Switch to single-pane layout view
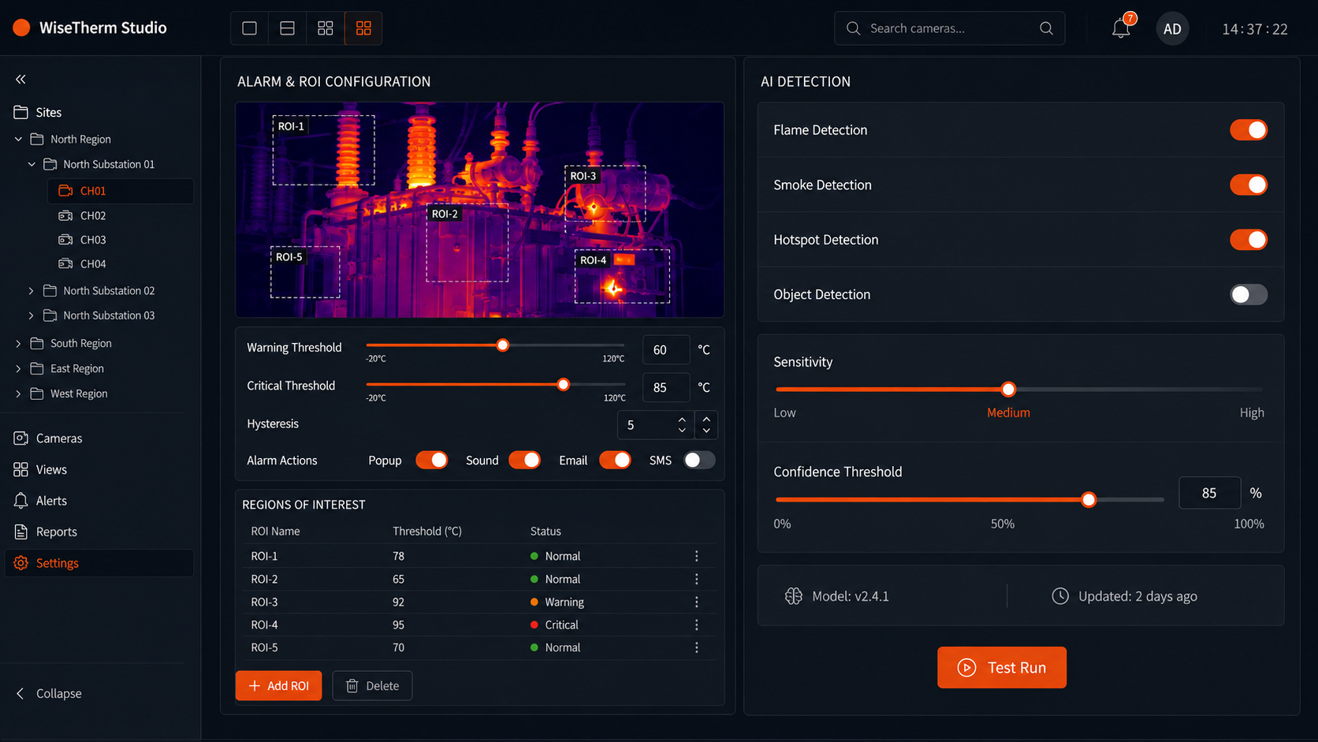 pos(249,28)
